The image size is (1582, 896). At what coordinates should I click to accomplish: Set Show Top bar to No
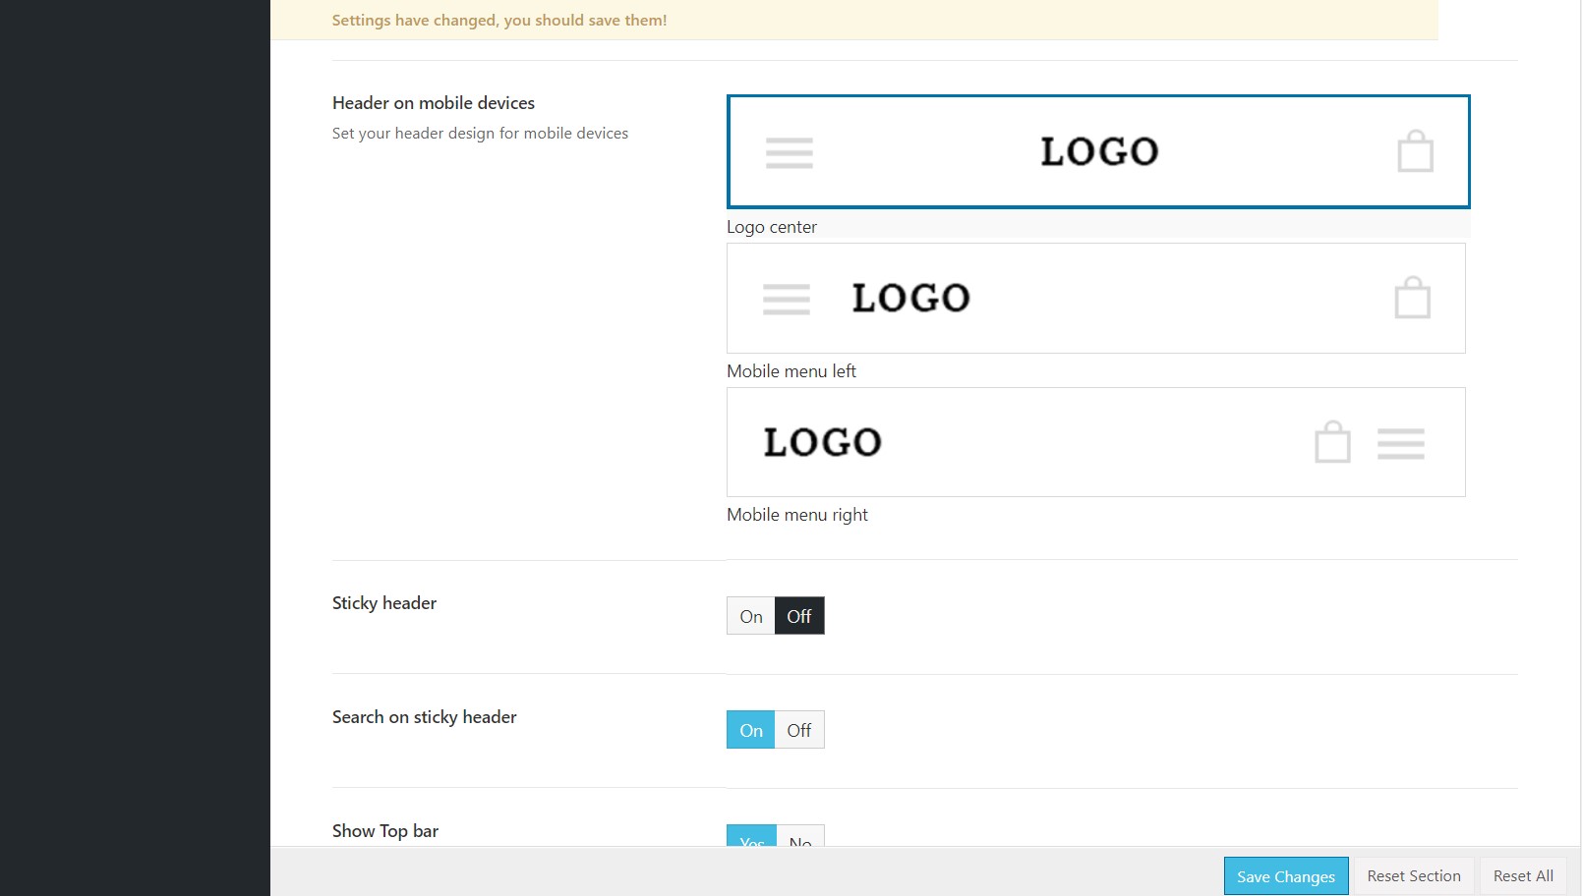coord(800,837)
